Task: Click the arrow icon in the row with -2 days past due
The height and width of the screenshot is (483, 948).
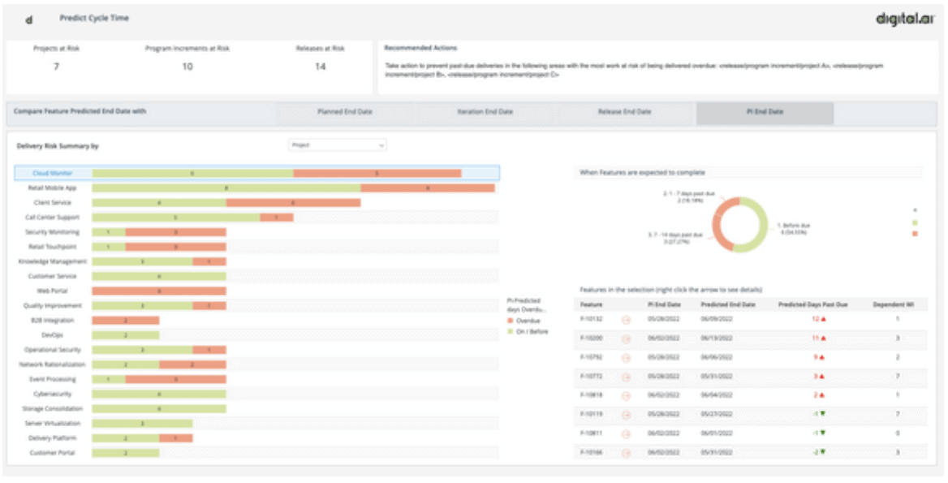Action: point(626,453)
